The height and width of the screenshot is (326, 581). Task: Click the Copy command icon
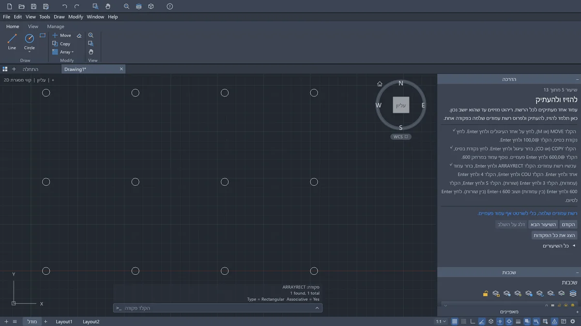coord(55,43)
